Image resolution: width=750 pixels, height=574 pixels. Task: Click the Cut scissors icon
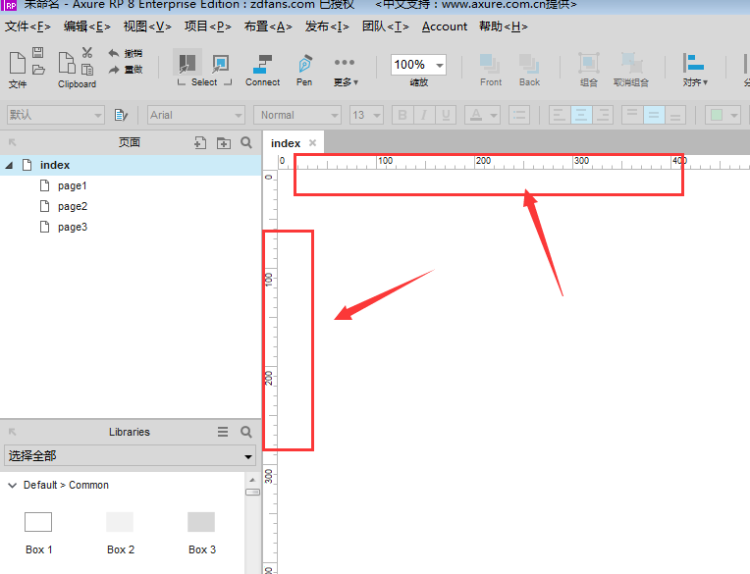87,53
